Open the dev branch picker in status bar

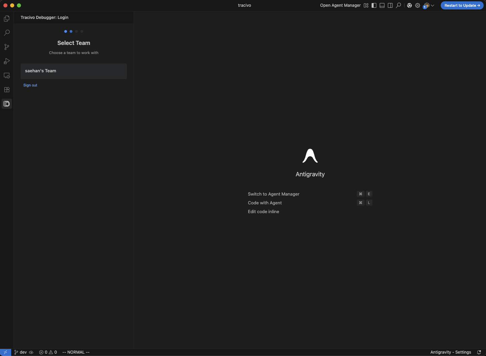[x=21, y=352]
